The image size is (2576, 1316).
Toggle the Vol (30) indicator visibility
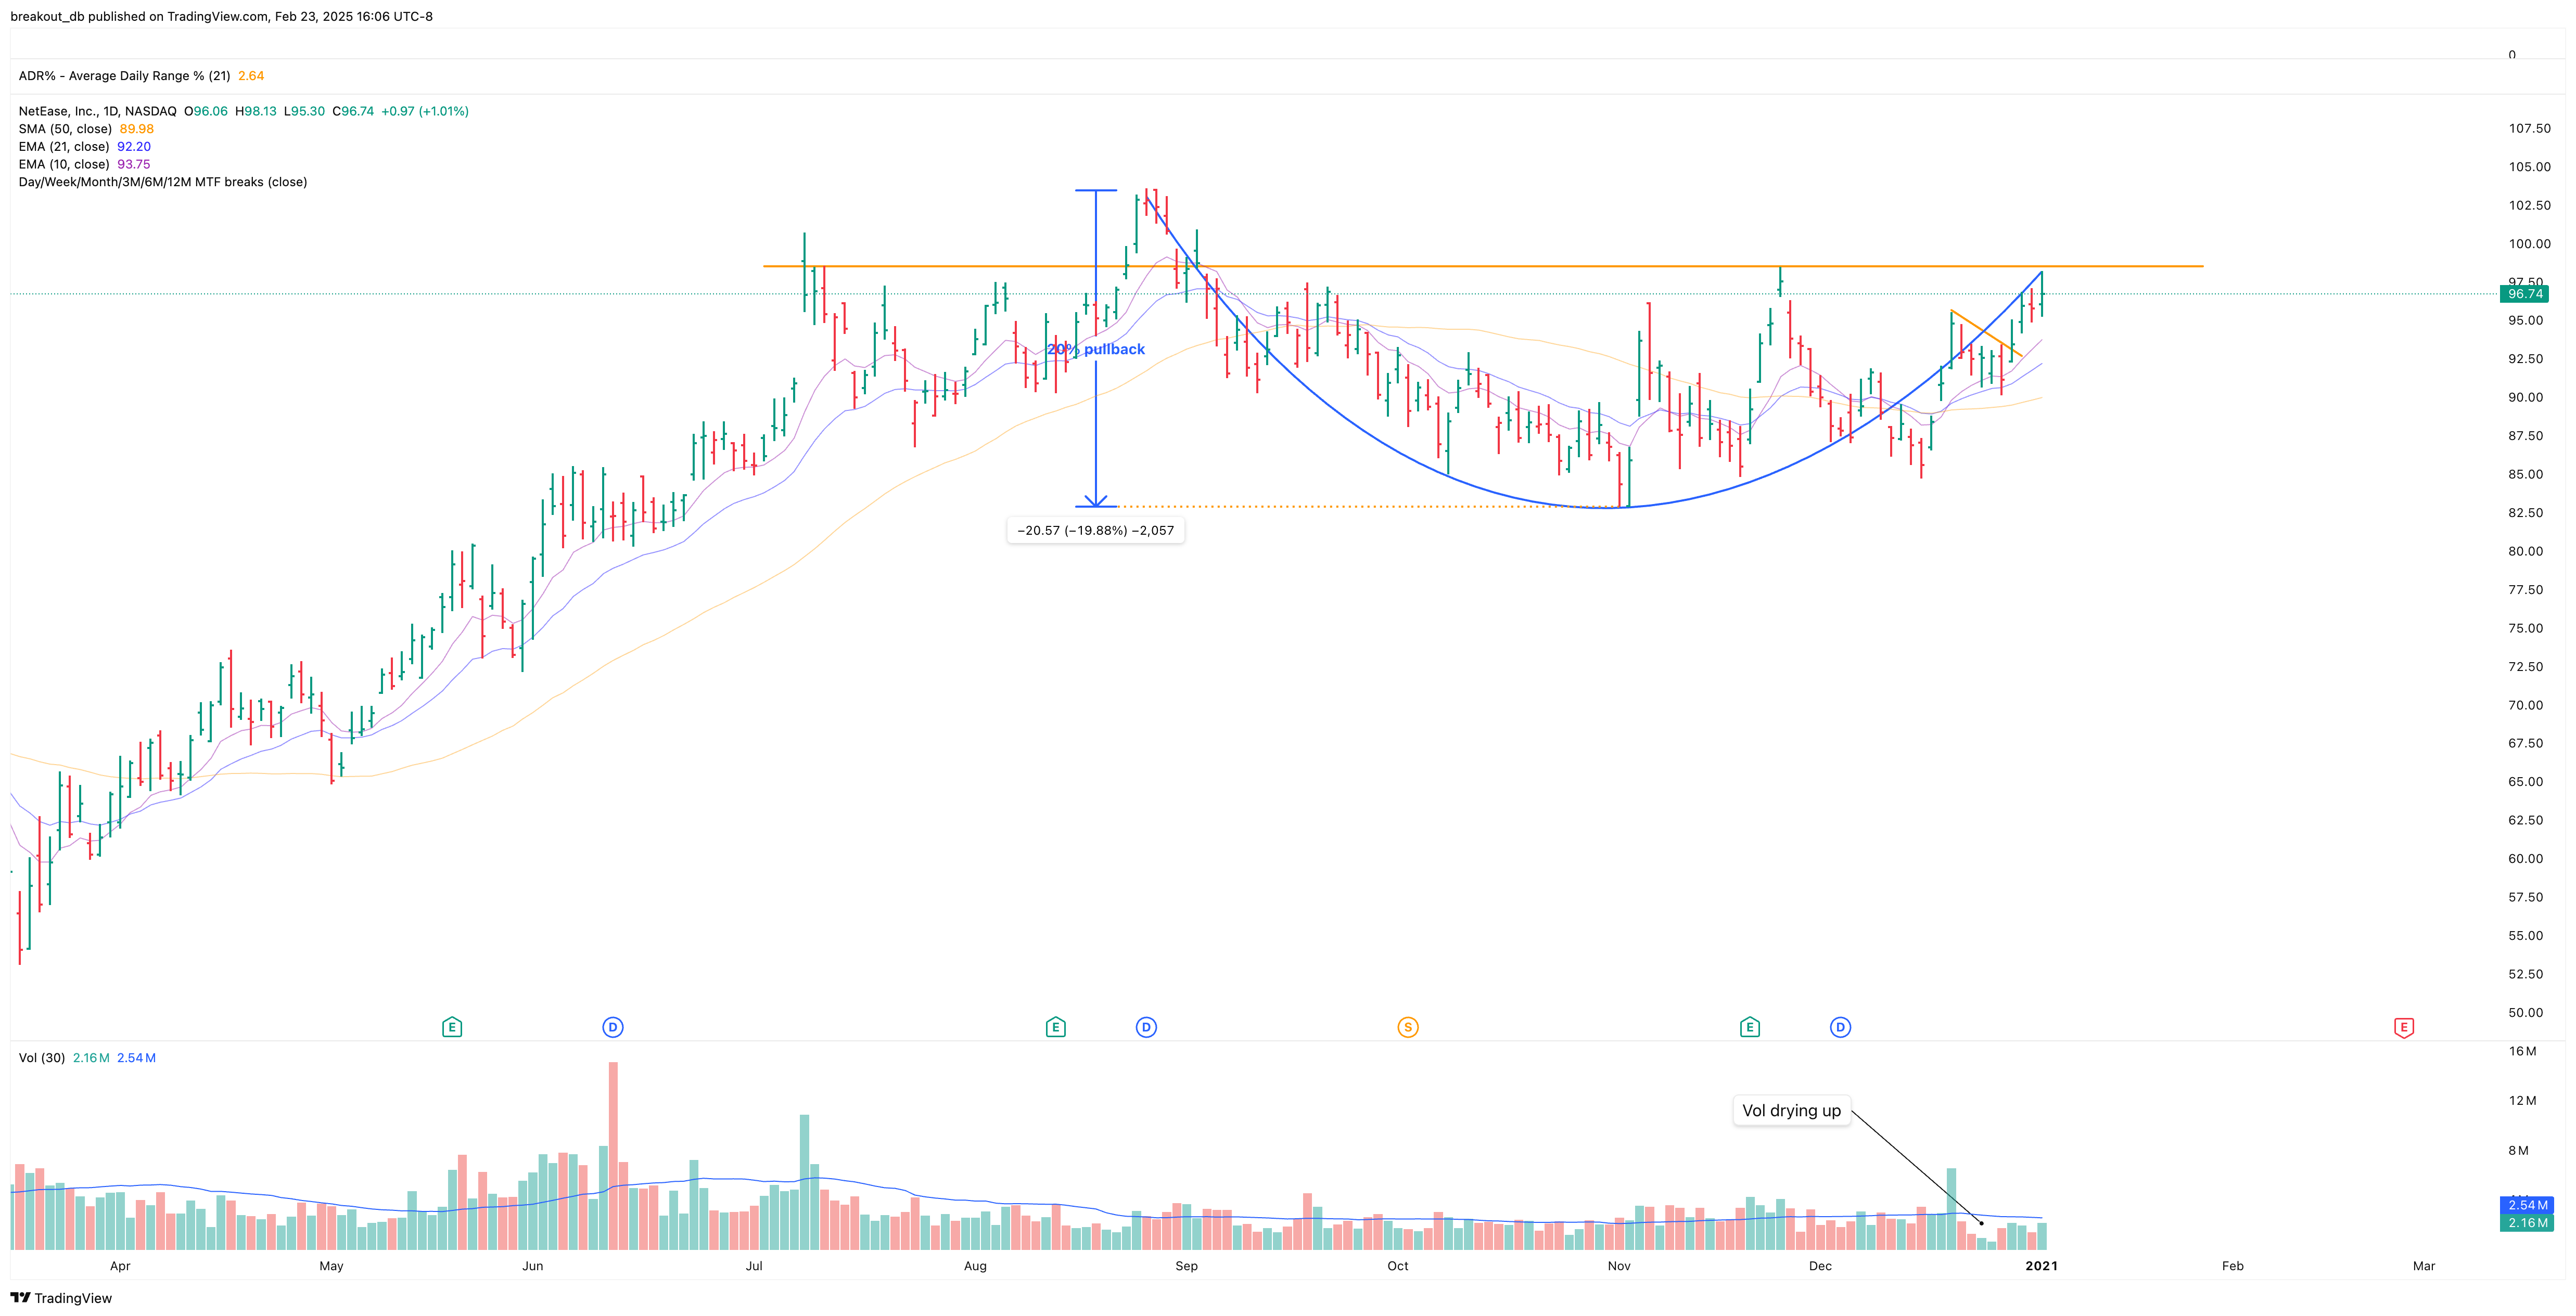[x=42, y=1057]
